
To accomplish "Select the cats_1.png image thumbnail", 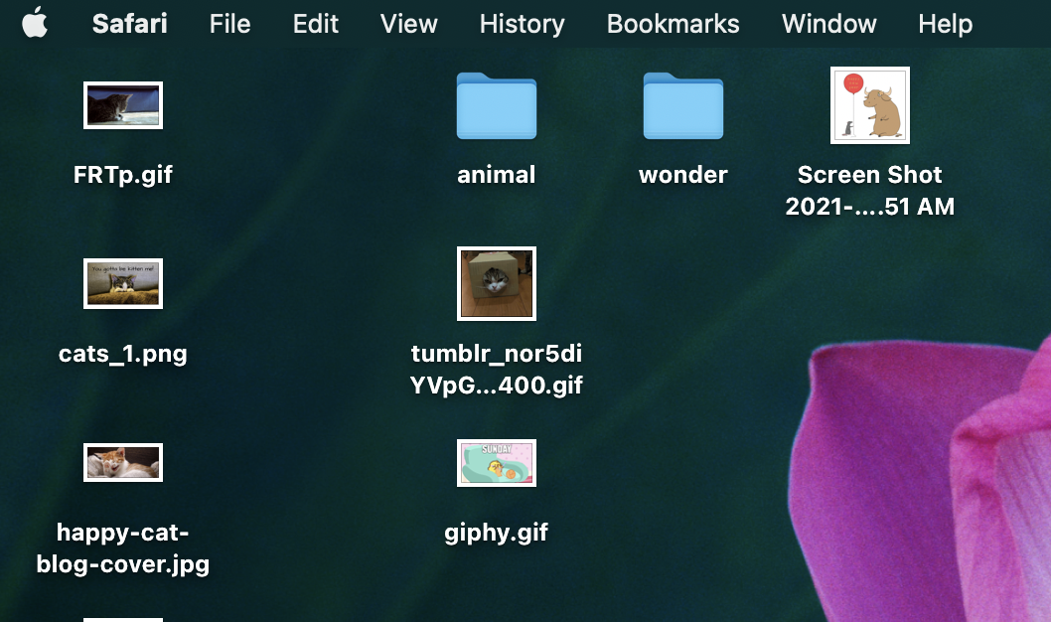I will (123, 284).
